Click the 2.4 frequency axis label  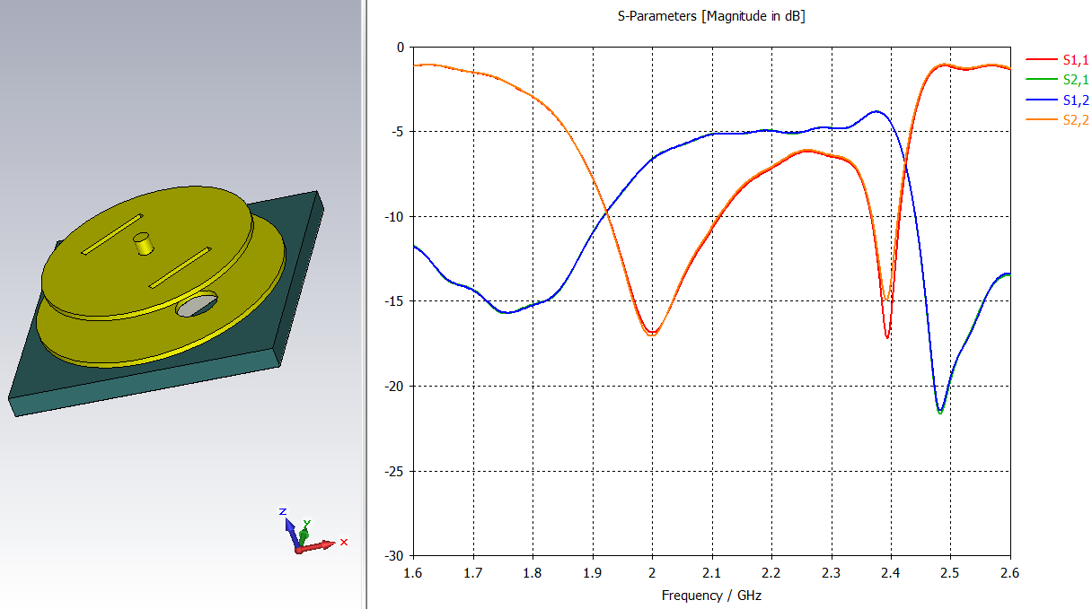click(x=891, y=572)
